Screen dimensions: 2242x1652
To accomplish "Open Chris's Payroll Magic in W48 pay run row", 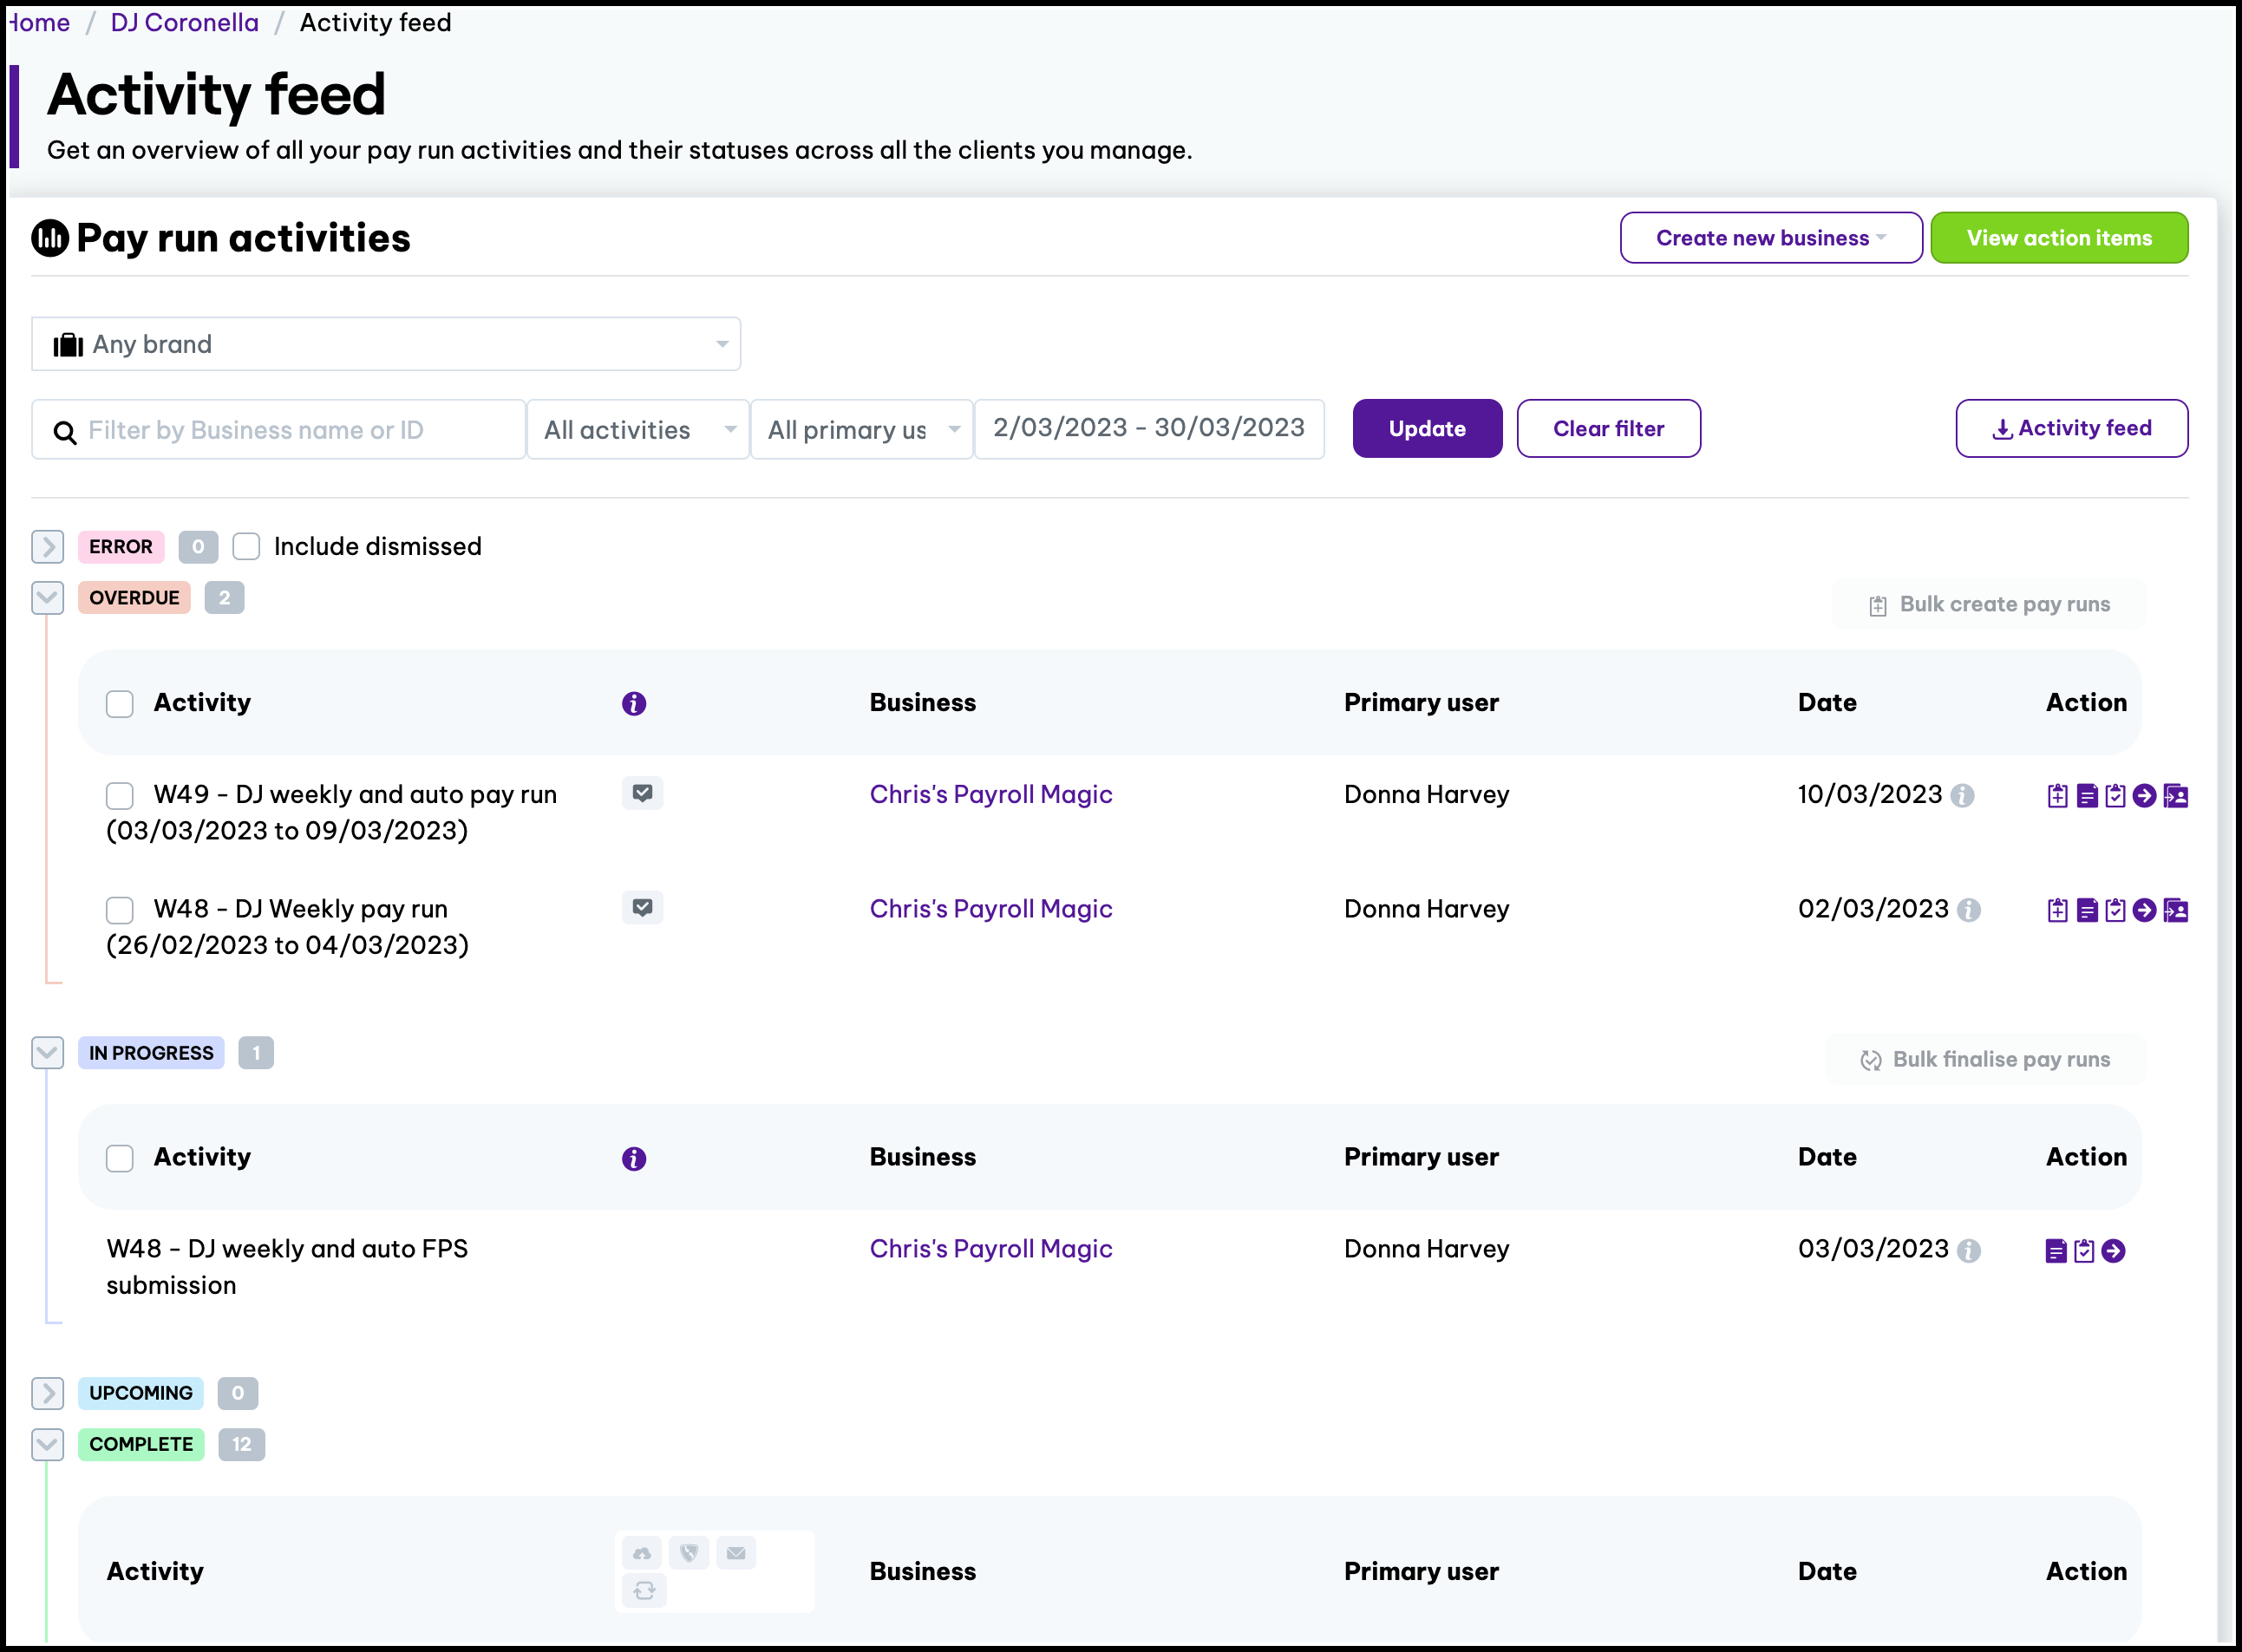I will 990,908.
